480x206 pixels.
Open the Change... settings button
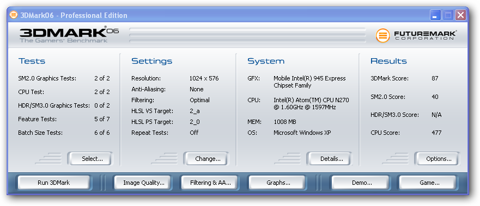206,159
